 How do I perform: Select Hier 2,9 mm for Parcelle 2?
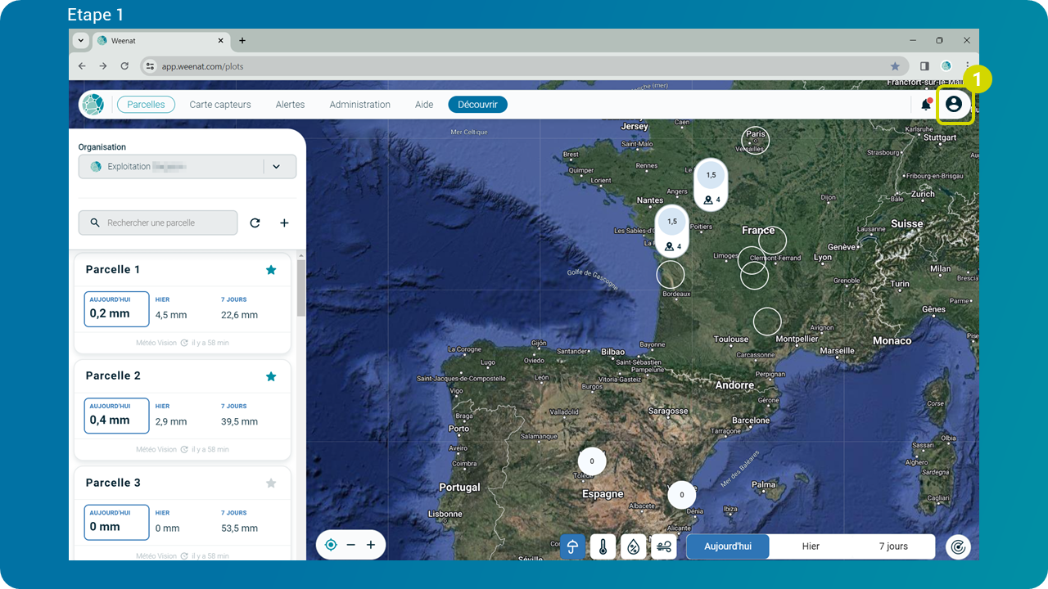click(x=171, y=415)
